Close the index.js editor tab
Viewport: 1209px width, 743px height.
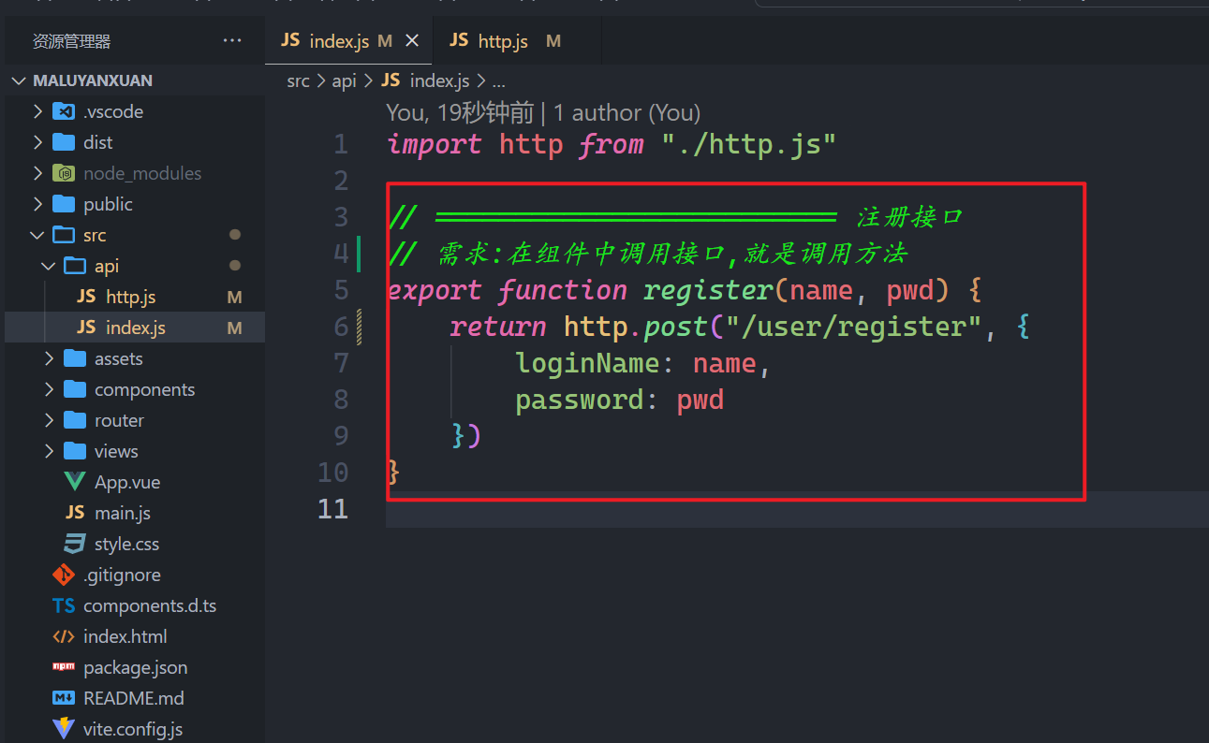[x=412, y=41]
